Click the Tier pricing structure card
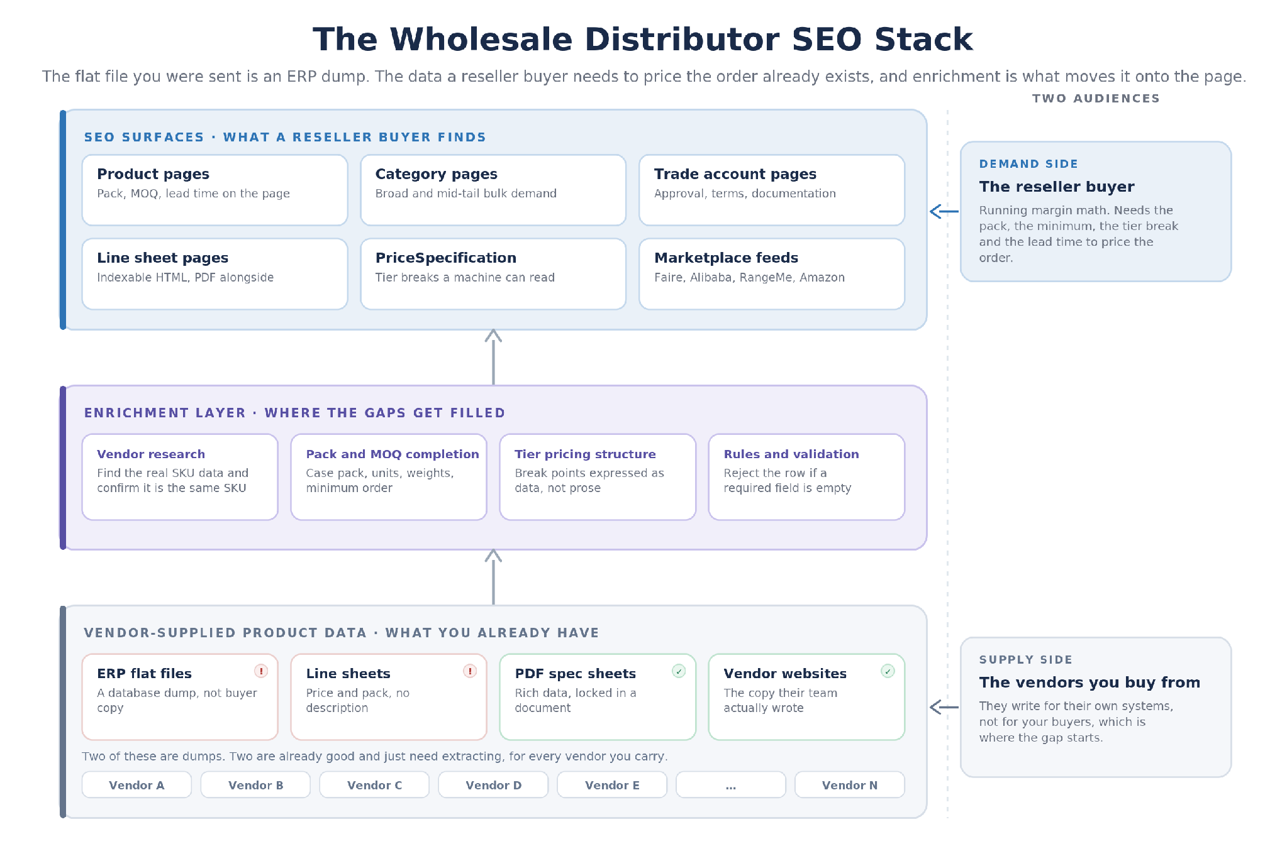This screenshot has width=1287, height=861. point(598,477)
